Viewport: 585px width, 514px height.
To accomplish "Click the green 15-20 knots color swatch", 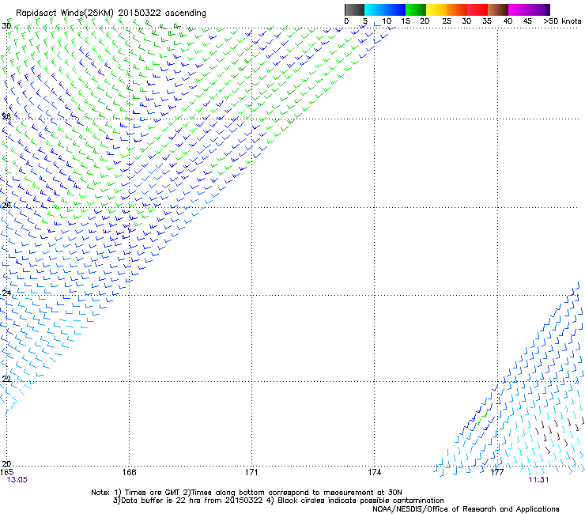I will coord(416,9).
